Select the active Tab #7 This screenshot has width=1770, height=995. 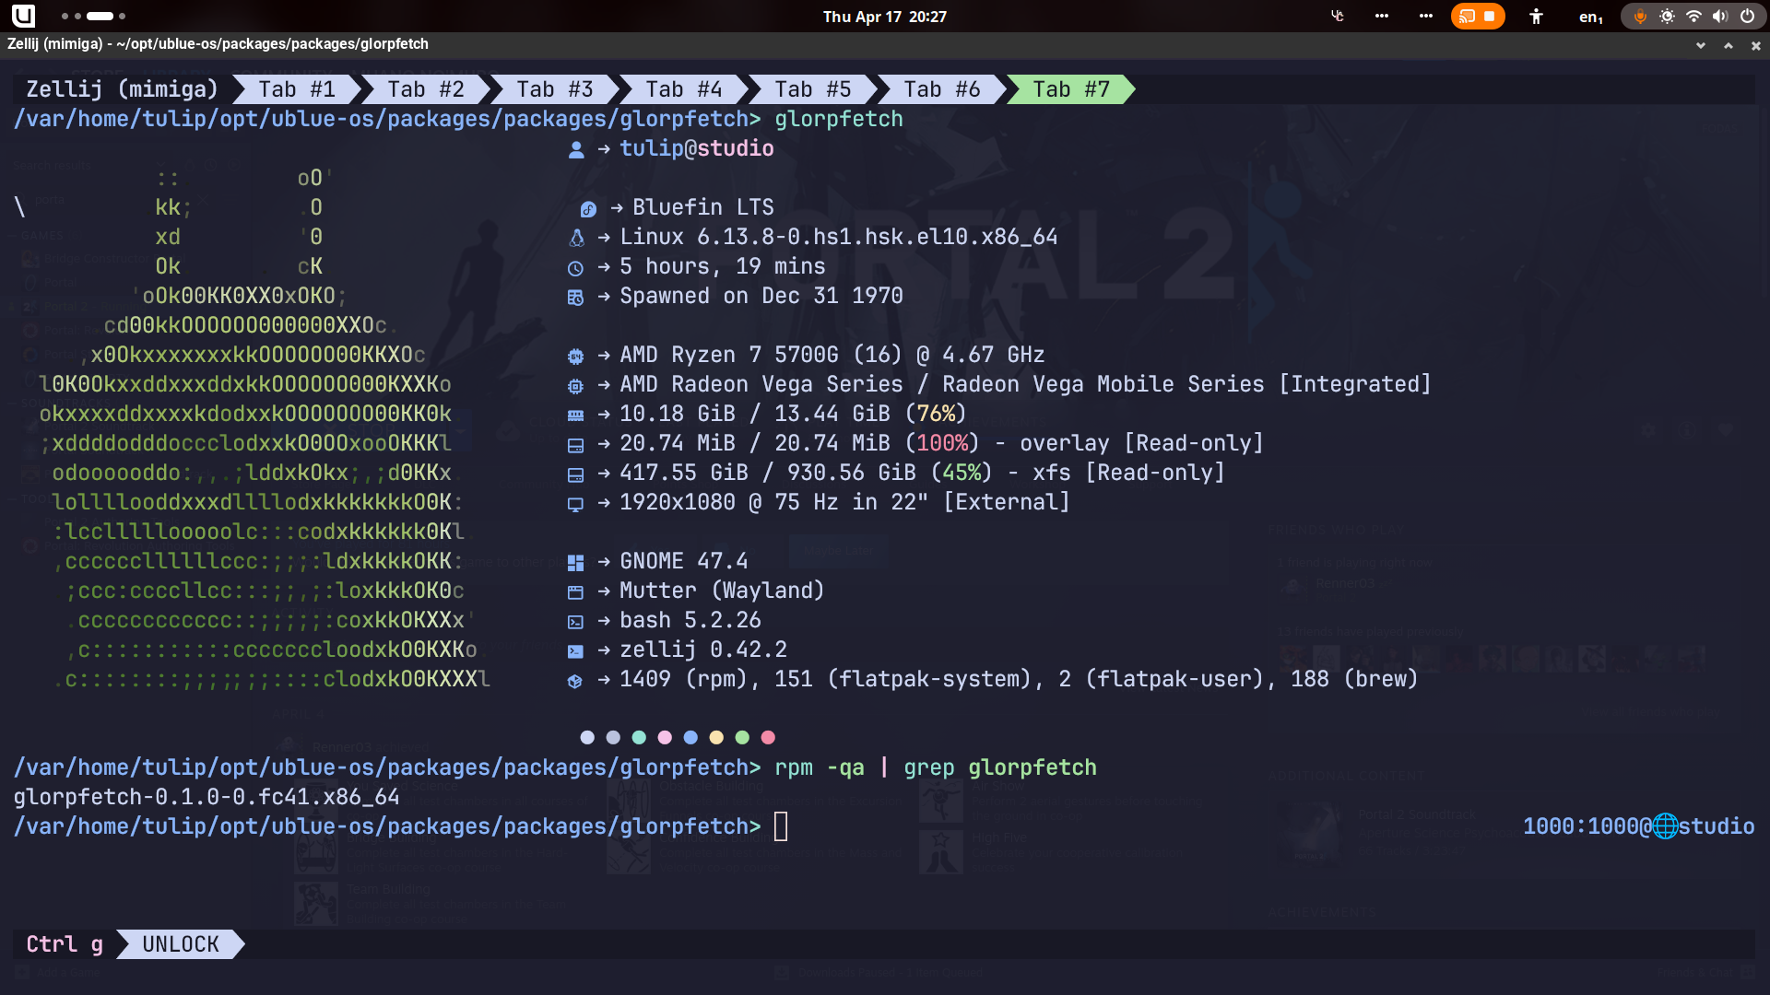[1071, 89]
